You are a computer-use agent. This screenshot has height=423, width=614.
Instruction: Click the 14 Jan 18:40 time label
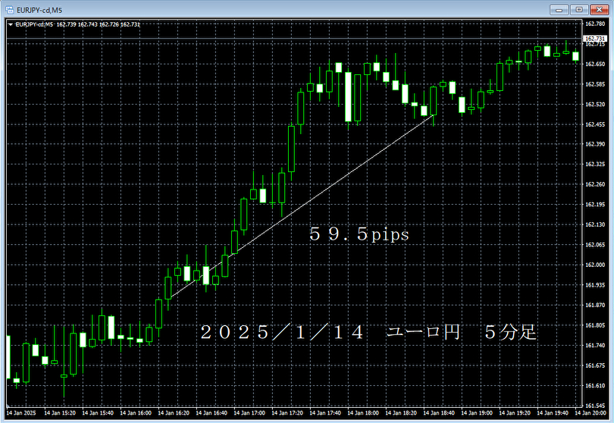click(x=439, y=413)
